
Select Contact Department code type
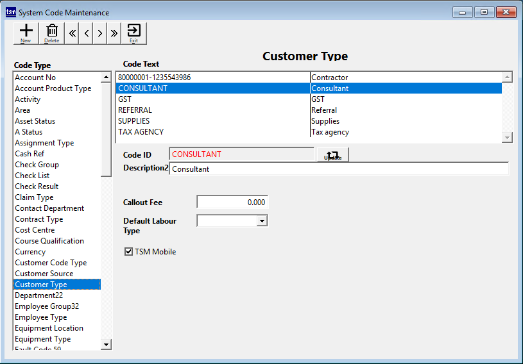point(57,208)
